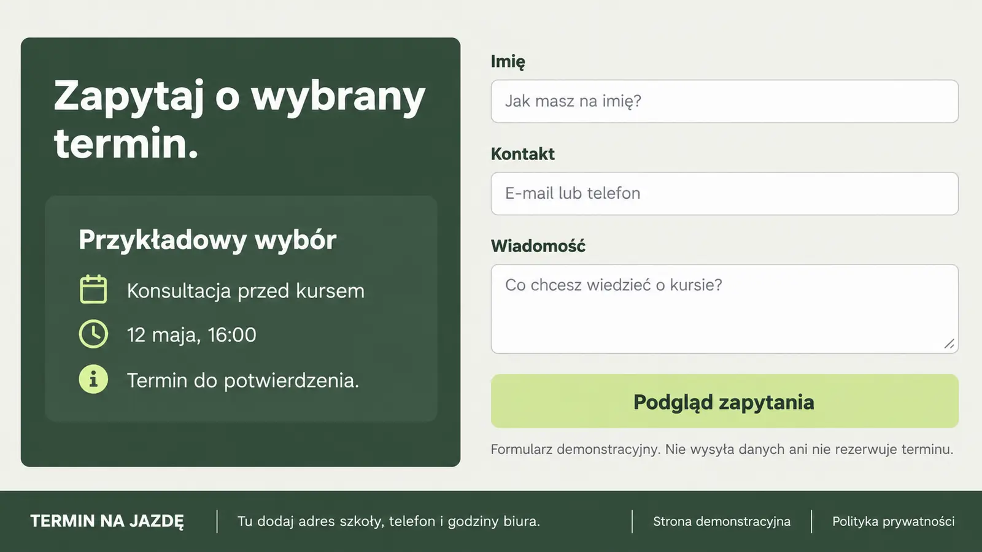Focus the Imię input field

click(x=724, y=101)
